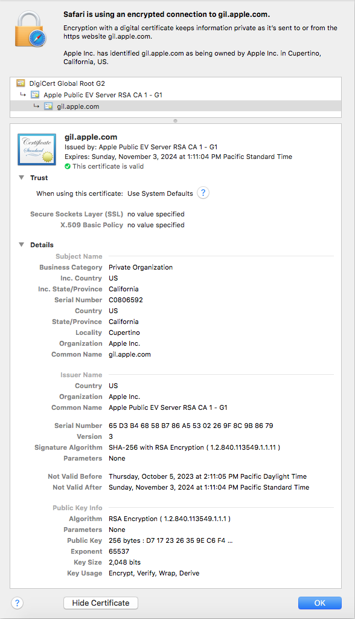Click subject serial number C0806592
Viewport: 355px width, 619px height.
[x=126, y=300]
